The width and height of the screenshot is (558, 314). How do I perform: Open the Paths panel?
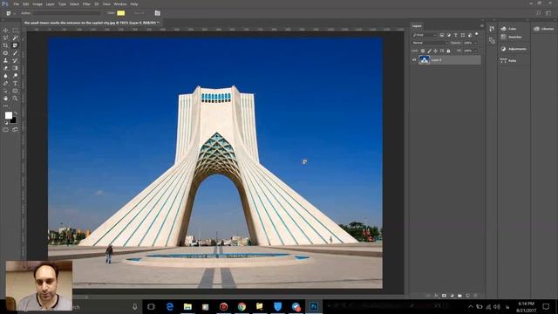coord(509,60)
